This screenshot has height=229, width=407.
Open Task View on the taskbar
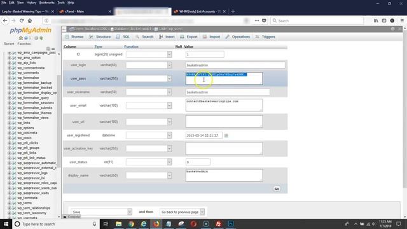tap(106, 224)
